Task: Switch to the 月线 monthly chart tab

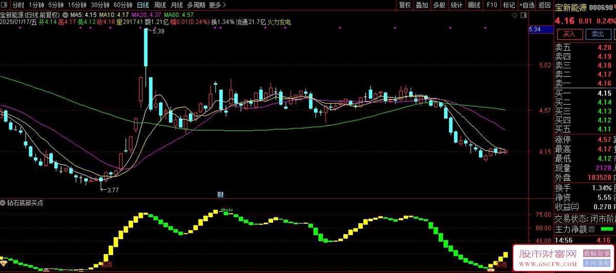Action: 177,5
